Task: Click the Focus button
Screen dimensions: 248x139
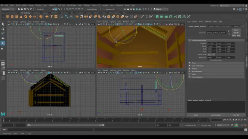Action: [236, 30]
